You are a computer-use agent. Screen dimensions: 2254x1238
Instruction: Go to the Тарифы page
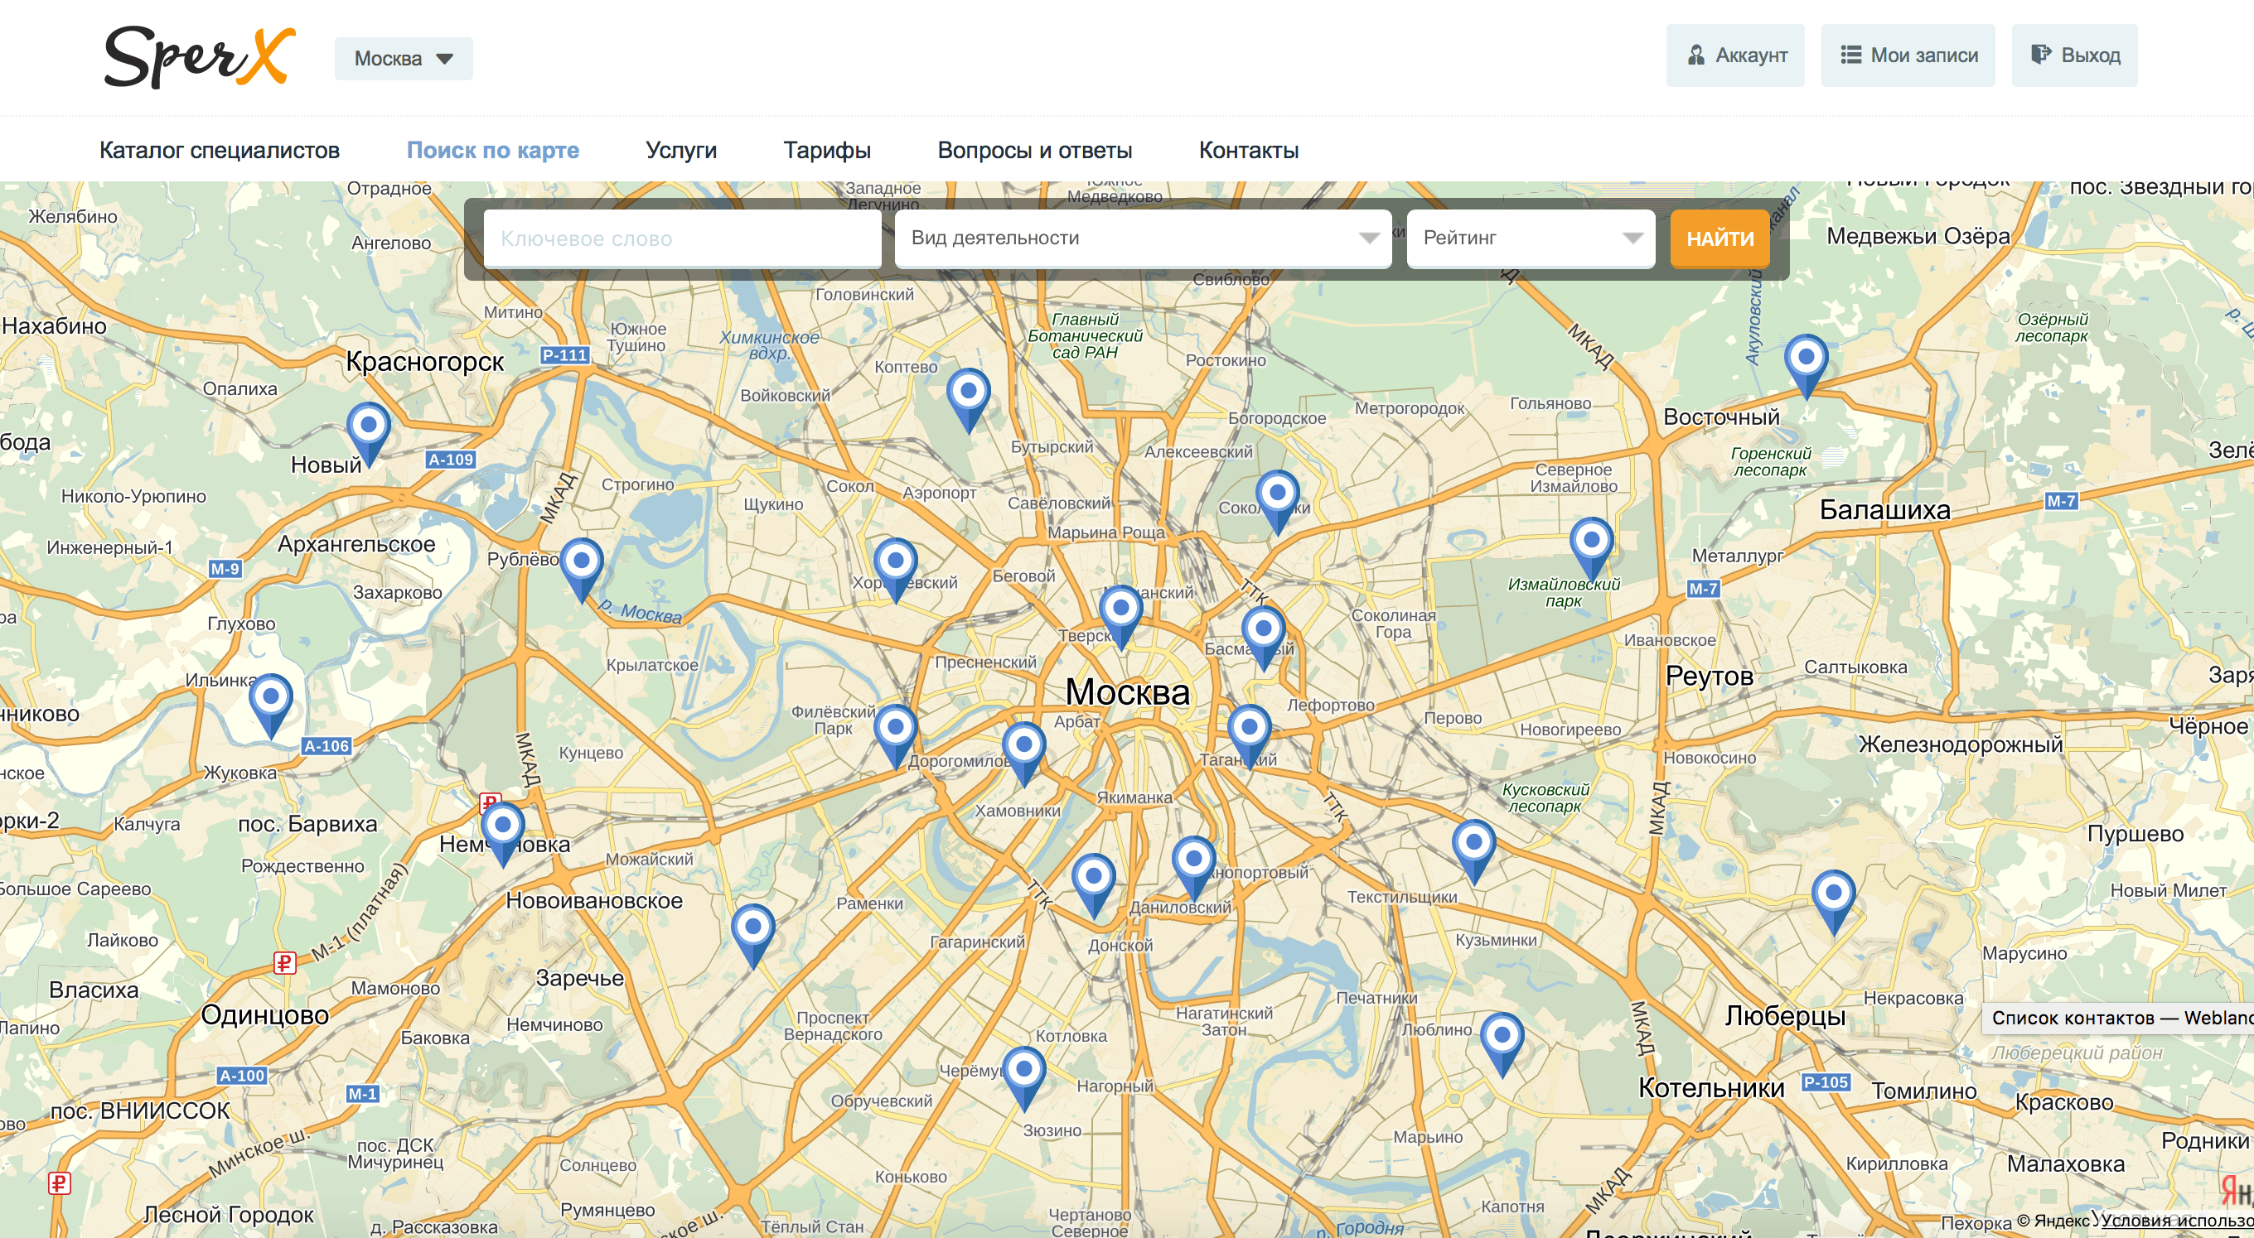click(x=827, y=150)
